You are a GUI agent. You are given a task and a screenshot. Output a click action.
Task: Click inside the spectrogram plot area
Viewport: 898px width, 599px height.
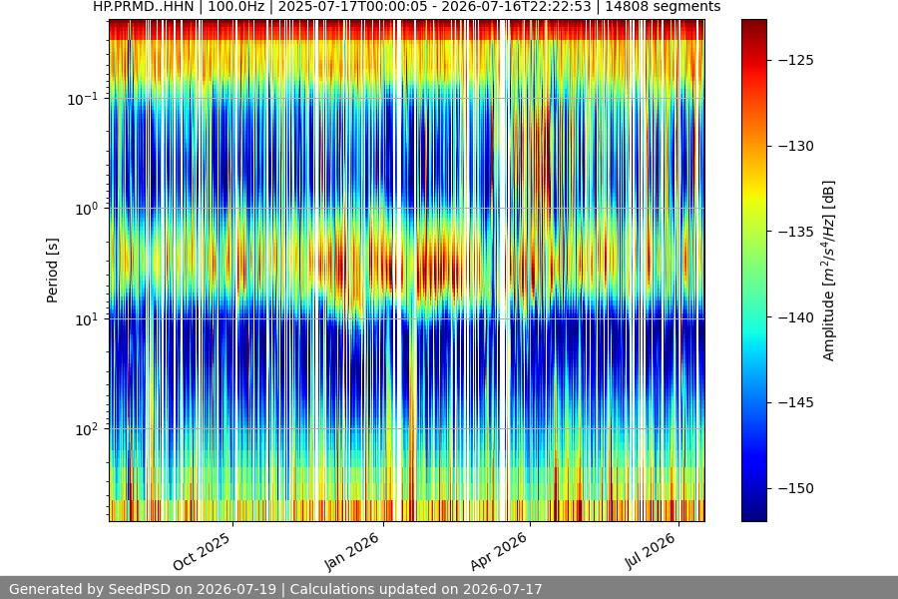407,271
